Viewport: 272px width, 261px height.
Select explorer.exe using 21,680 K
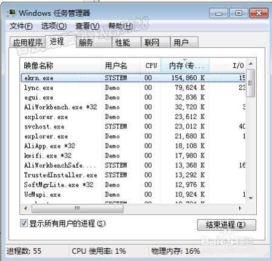133,136
